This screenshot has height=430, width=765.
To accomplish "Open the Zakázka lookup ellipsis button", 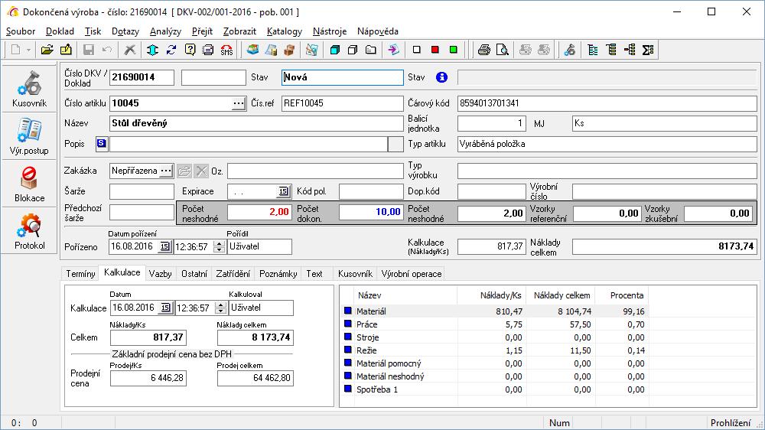I will pos(166,171).
